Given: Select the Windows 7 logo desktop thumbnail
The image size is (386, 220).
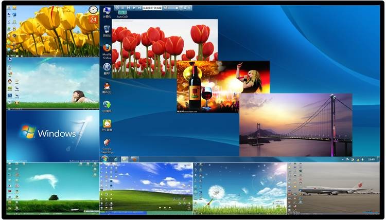Looking at the screenshot, I should 52,135.
